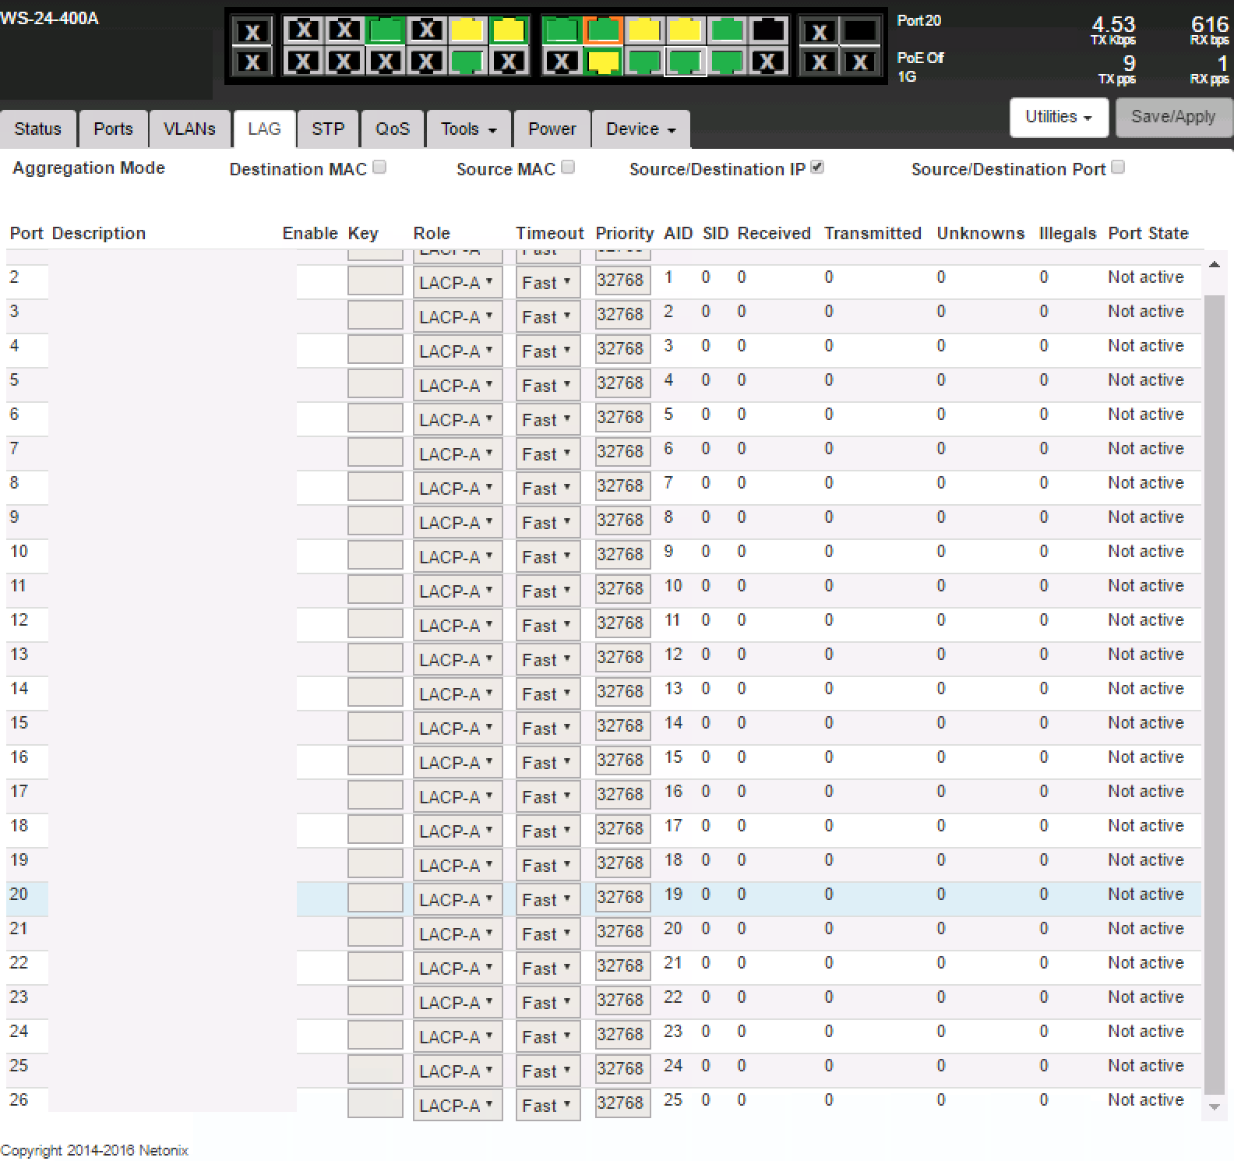
Task: Click the white-outlined green port 20 icon
Action: click(685, 62)
